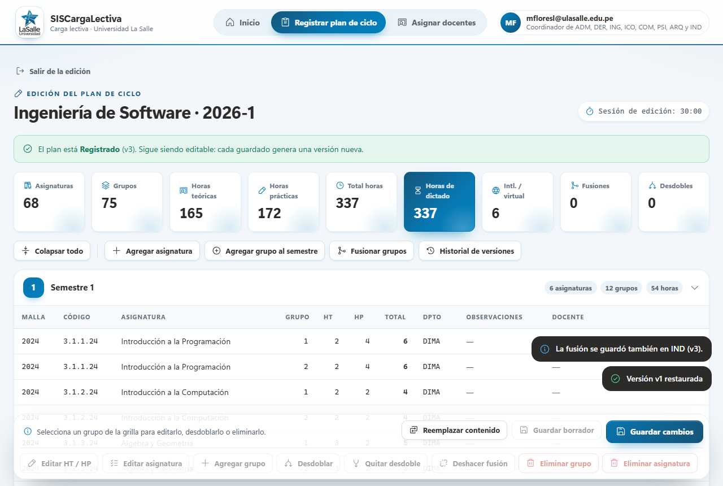Select the Horas de dictado card

pyautogui.click(x=439, y=202)
